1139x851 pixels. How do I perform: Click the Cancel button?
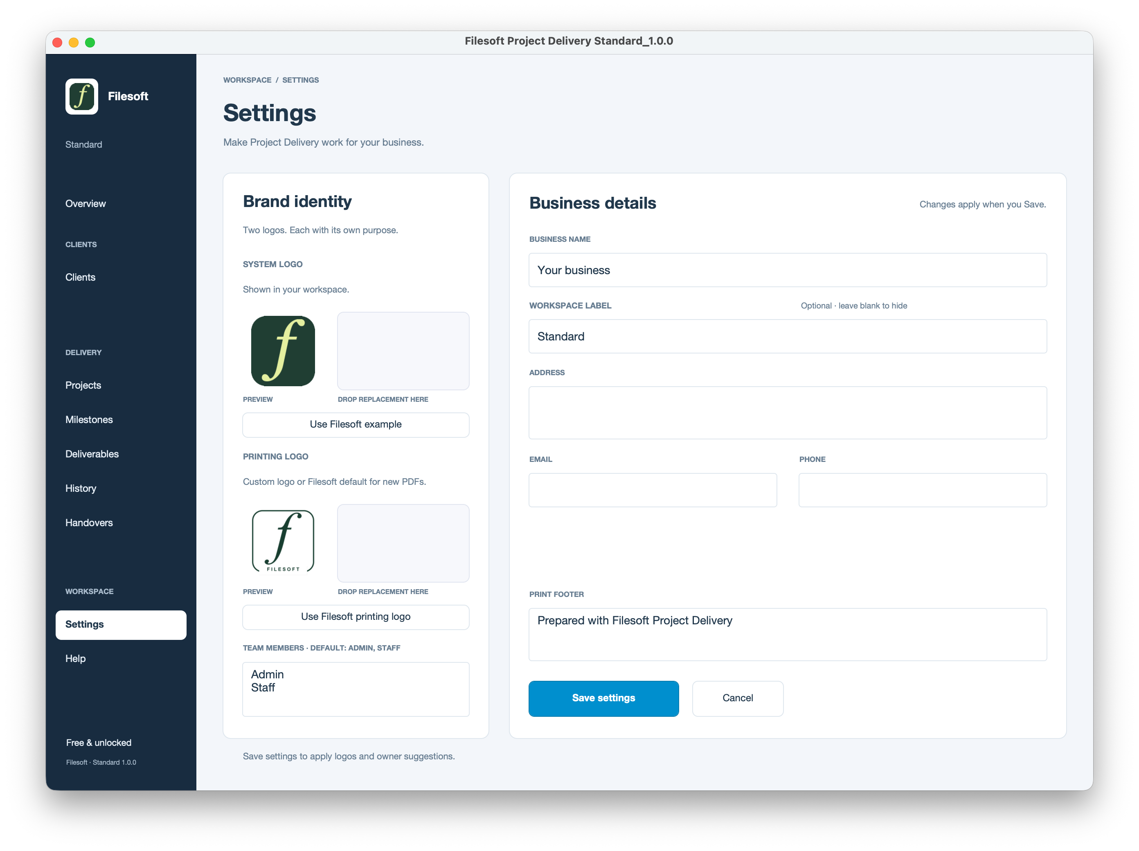pyautogui.click(x=738, y=699)
